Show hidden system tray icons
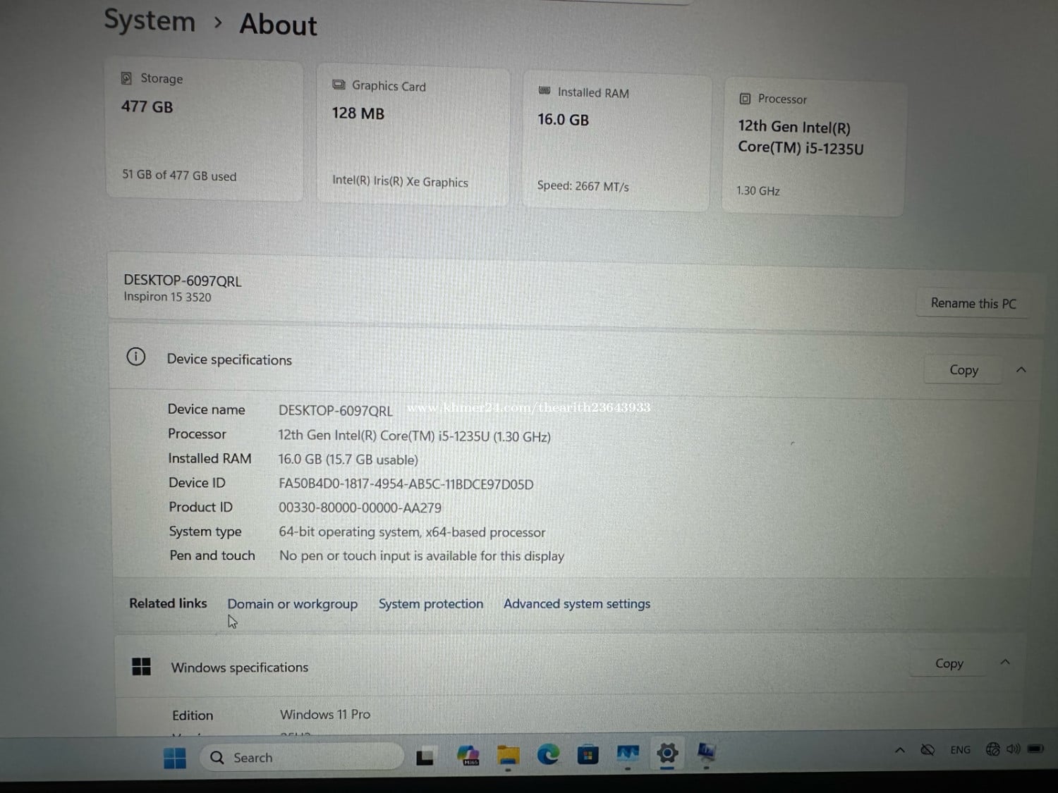 point(900,750)
